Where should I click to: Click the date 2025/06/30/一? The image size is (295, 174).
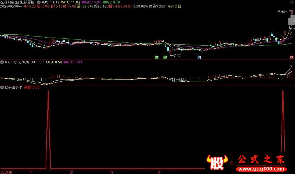(x=11, y=7)
